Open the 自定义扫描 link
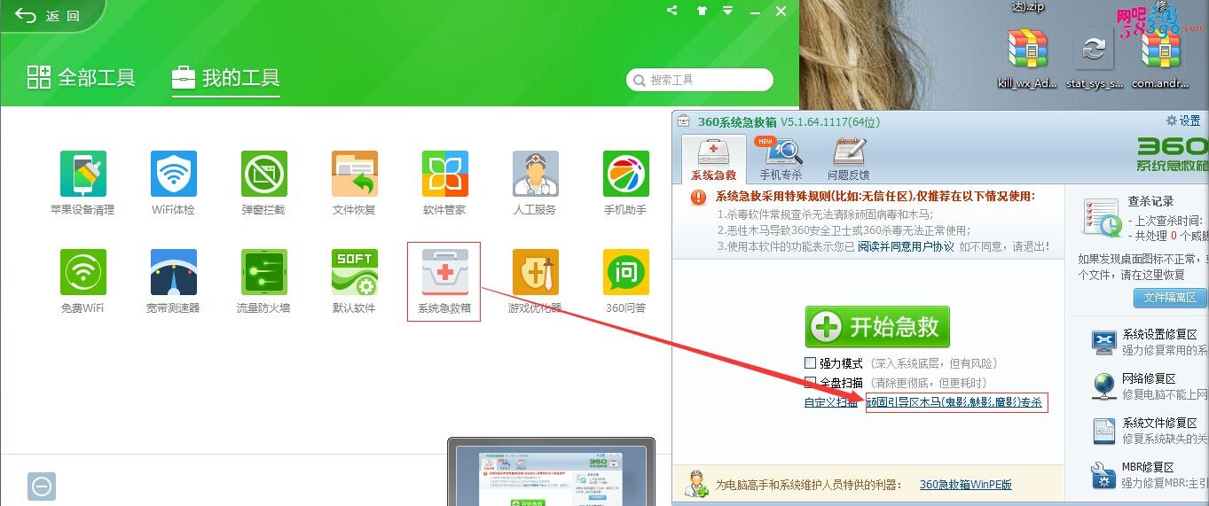The height and width of the screenshot is (506, 1209). point(831,402)
